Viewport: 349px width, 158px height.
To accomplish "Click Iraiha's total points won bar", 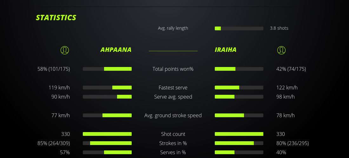I will coord(239,69).
